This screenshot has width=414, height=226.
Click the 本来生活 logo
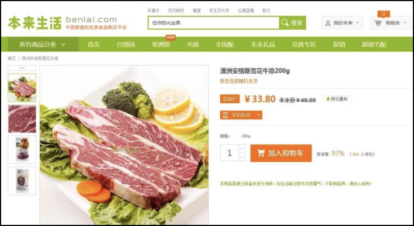click(35, 23)
